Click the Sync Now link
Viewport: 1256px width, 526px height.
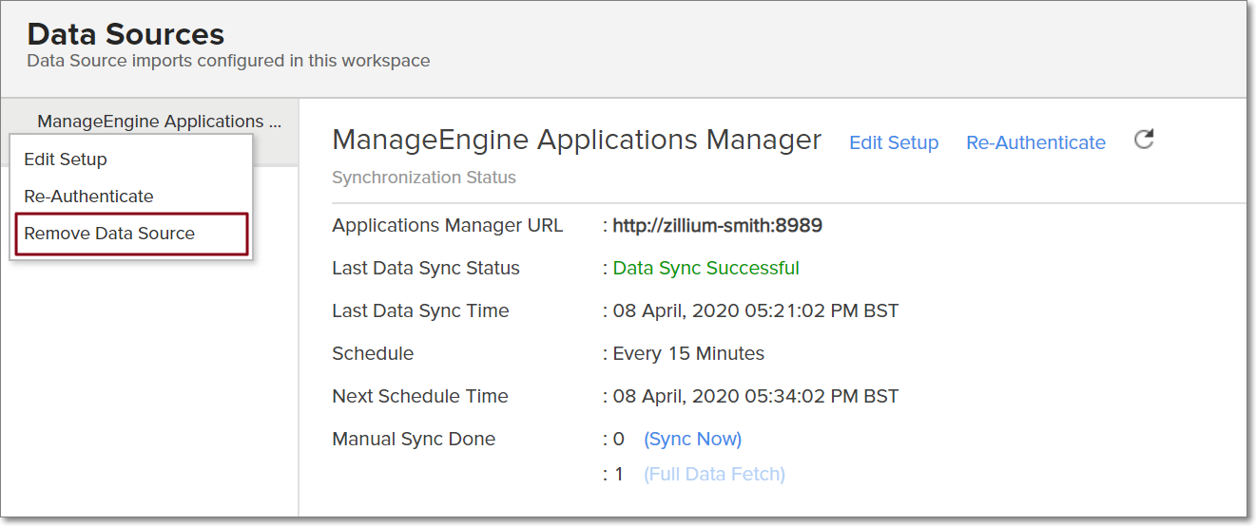(692, 439)
